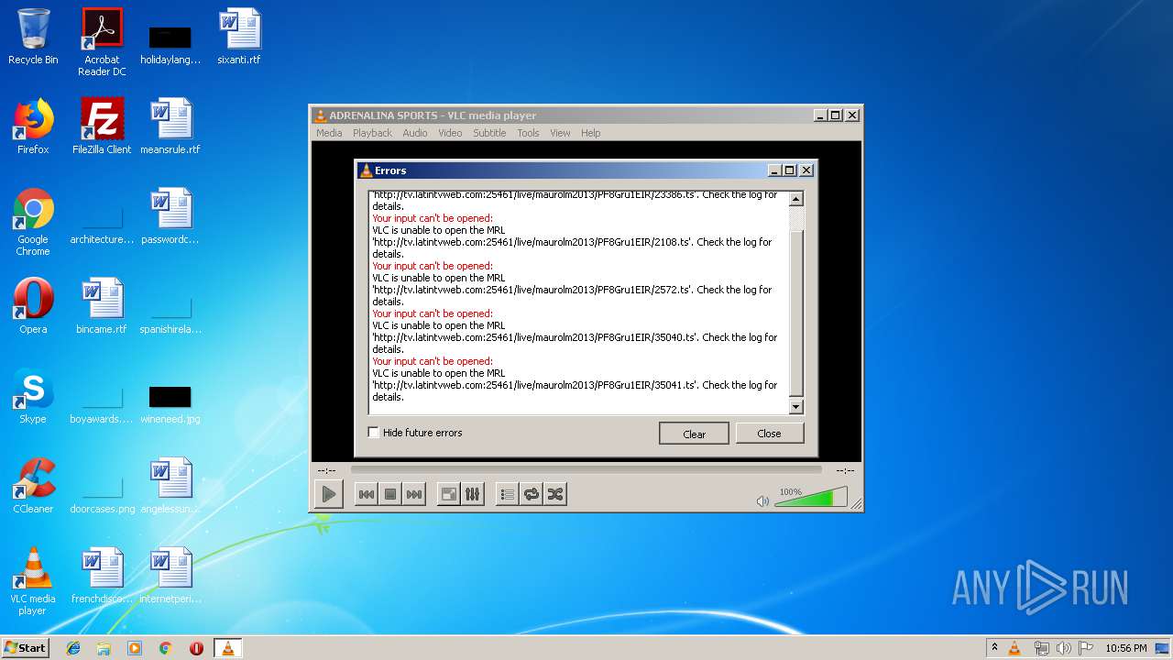Show extended settings in VLC
1173x660 pixels.
tap(473, 494)
